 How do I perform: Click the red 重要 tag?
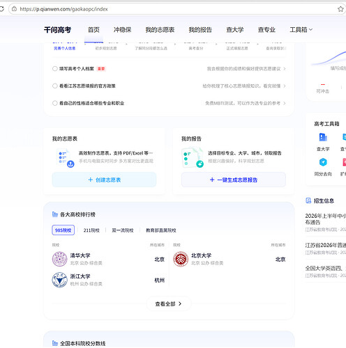101,69
